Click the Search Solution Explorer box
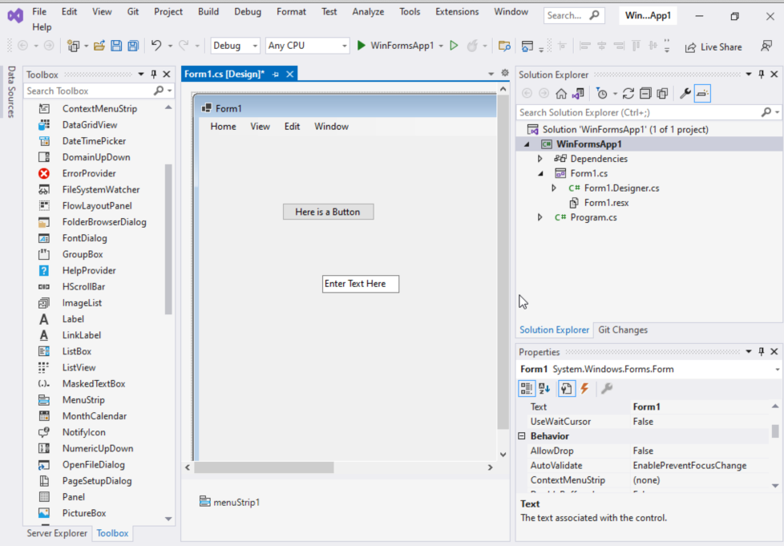The height and width of the screenshot is (546, 784). coord(639,112)
